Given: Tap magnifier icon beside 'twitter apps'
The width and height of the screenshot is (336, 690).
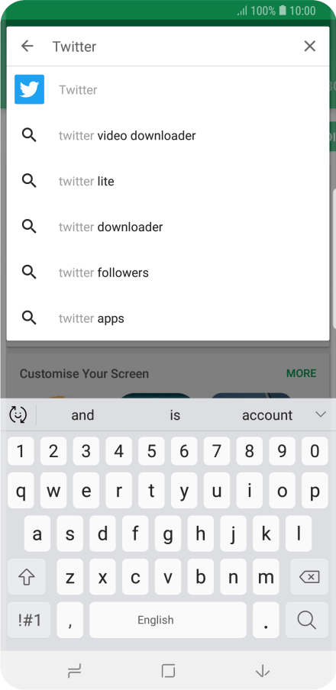Looking at the screenshot, I should click(29, 318).
